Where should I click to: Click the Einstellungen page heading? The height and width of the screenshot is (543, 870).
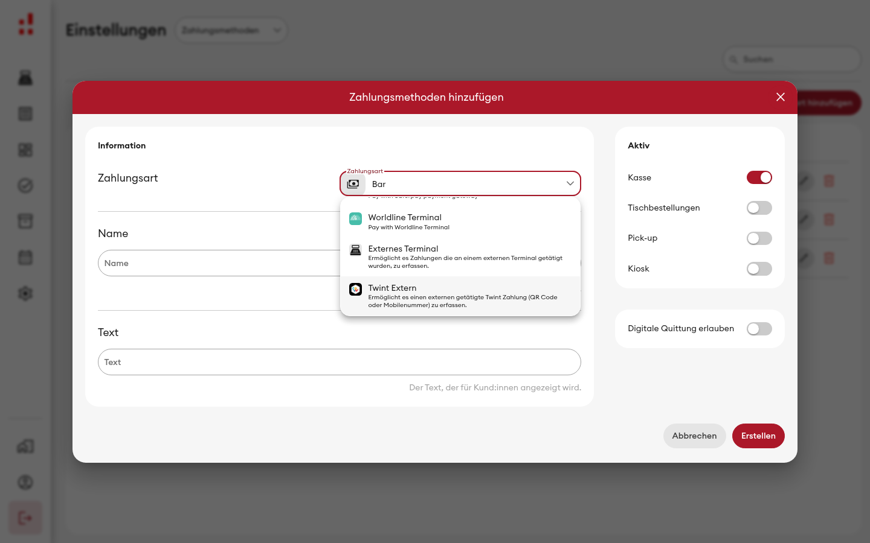pyautogui.click(x=116, y=30)
